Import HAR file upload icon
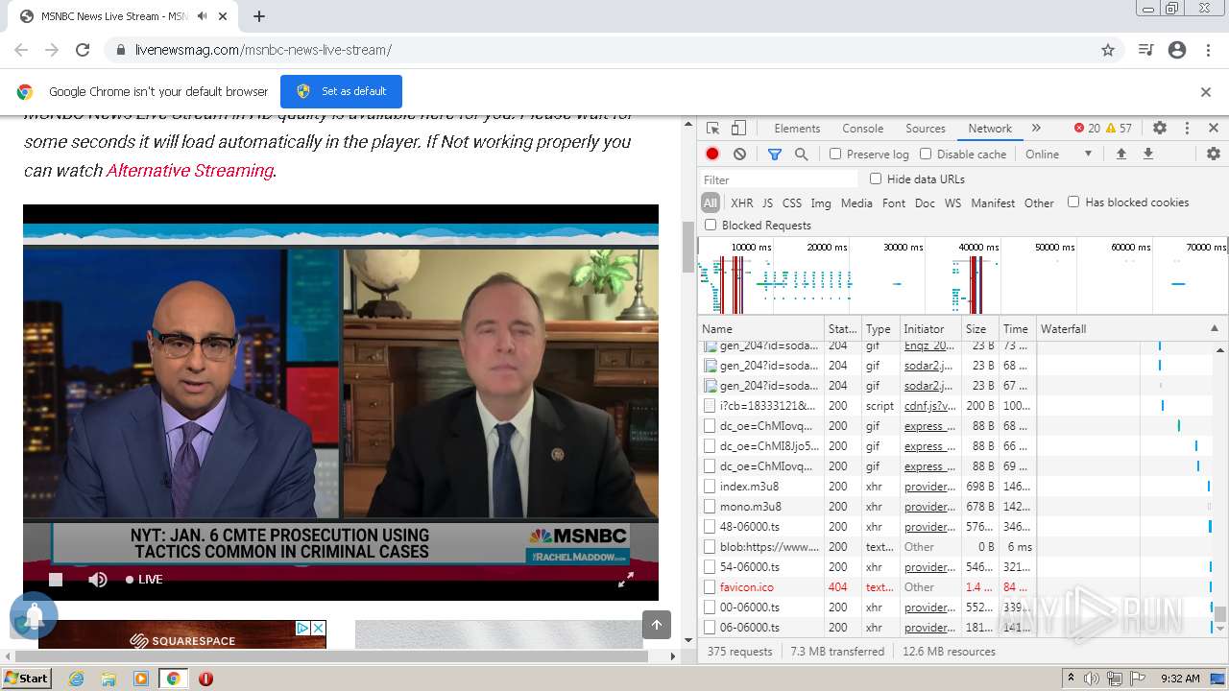The width and height of the screenshot is (1229, 691). 1121,154
